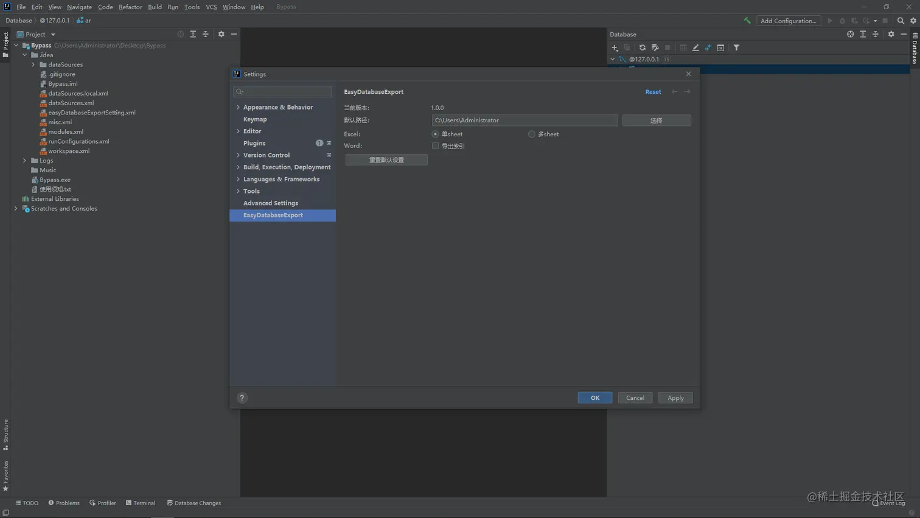Expand the dataSources folder in Project tree
Screen dimensions: 920x518
(x=33, y=65)
